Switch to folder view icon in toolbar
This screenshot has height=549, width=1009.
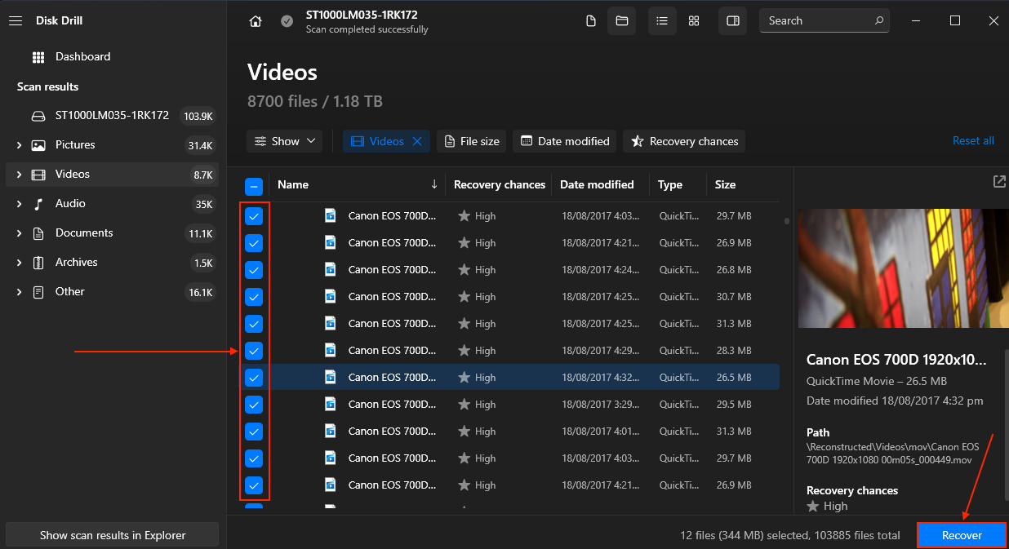pyautogui.click(x=621, y=21)
